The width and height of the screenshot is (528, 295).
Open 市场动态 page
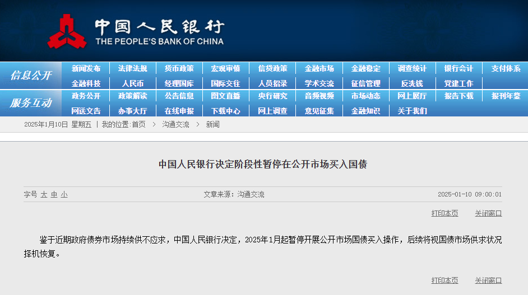pos(365,96)
